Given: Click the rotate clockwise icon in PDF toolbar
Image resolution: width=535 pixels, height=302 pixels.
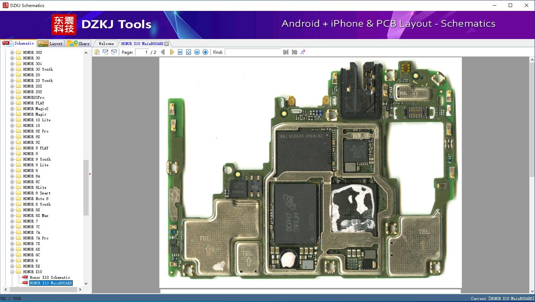Looking at the screenshot, I should coord(114,52).
